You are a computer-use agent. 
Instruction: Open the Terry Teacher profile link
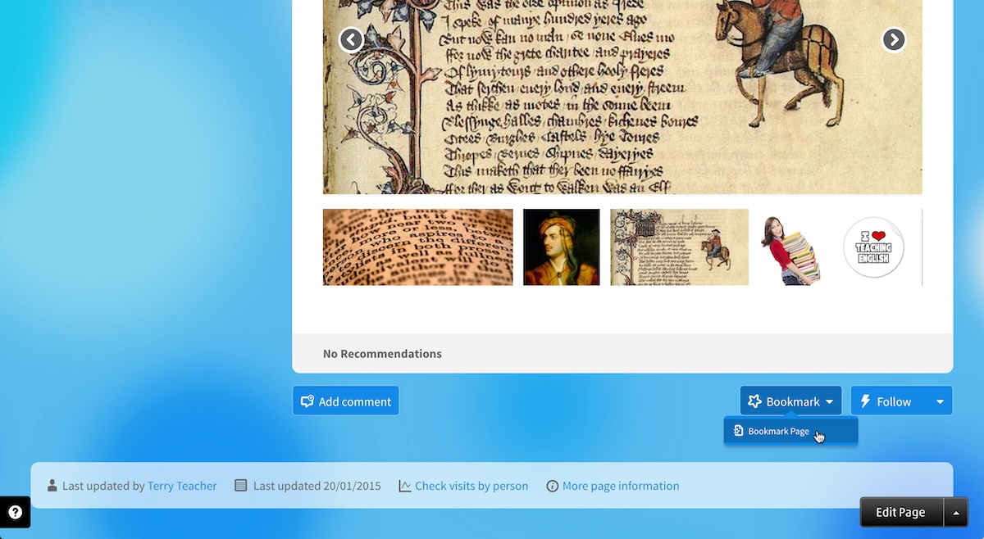click(182, 485)
